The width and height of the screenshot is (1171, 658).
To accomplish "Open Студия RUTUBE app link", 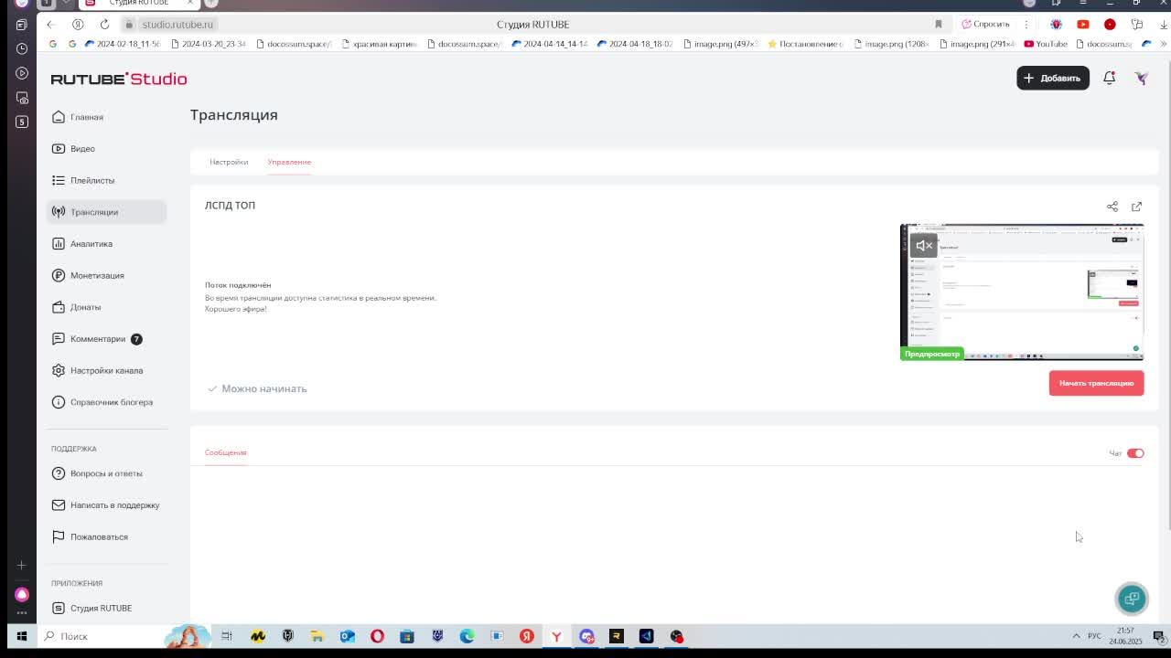I will (91, 608).
